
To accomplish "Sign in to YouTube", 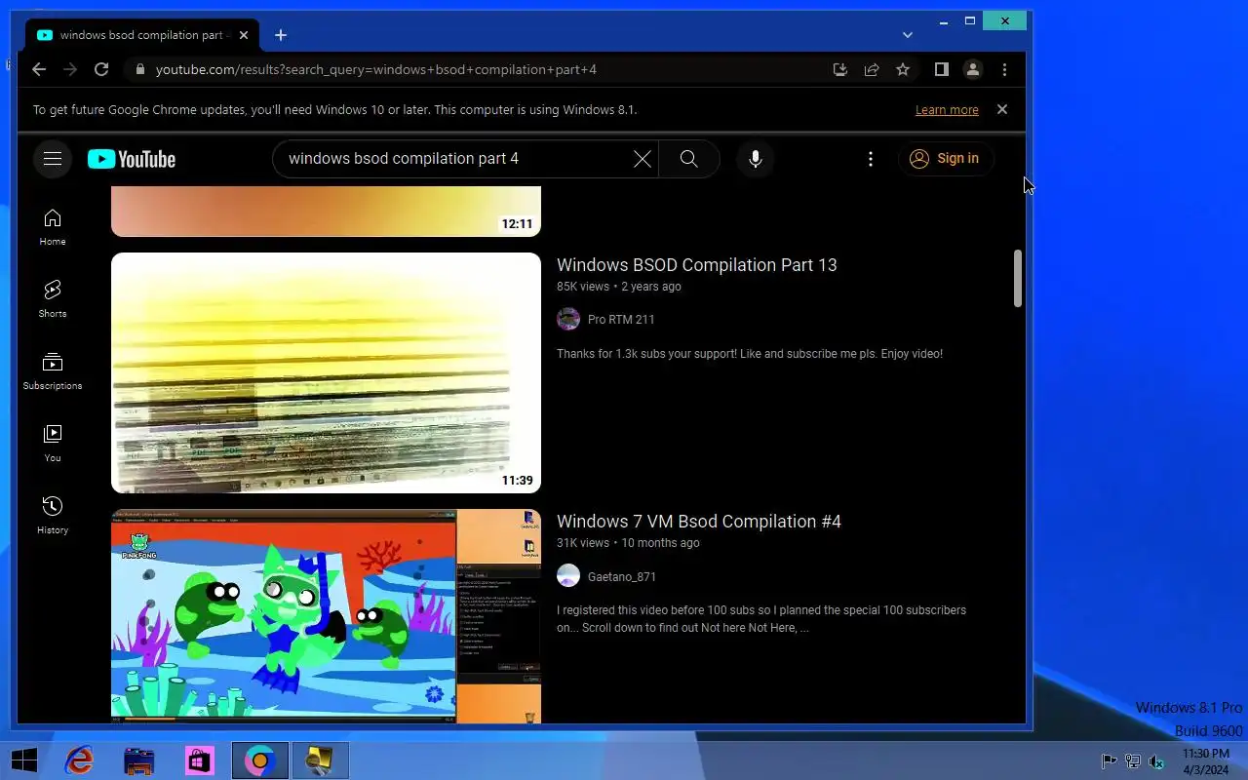I will click(x=945, y=159).
